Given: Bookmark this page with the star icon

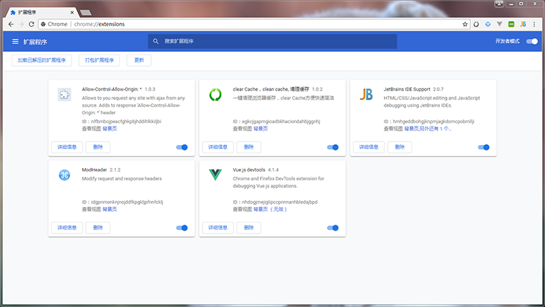Looking at the screenshot, I should click(x=465, y=24).
